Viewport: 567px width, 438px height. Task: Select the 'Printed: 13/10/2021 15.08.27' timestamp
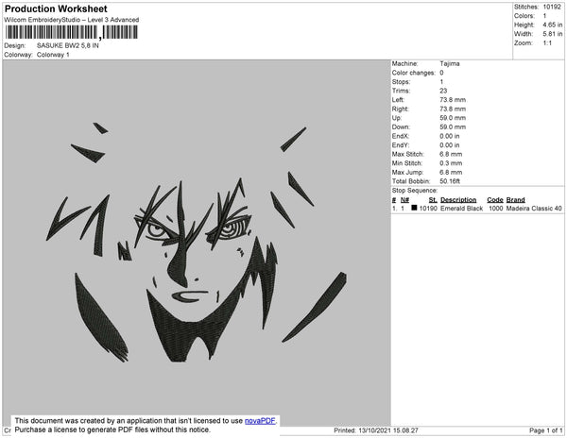(x=376, y=430)
